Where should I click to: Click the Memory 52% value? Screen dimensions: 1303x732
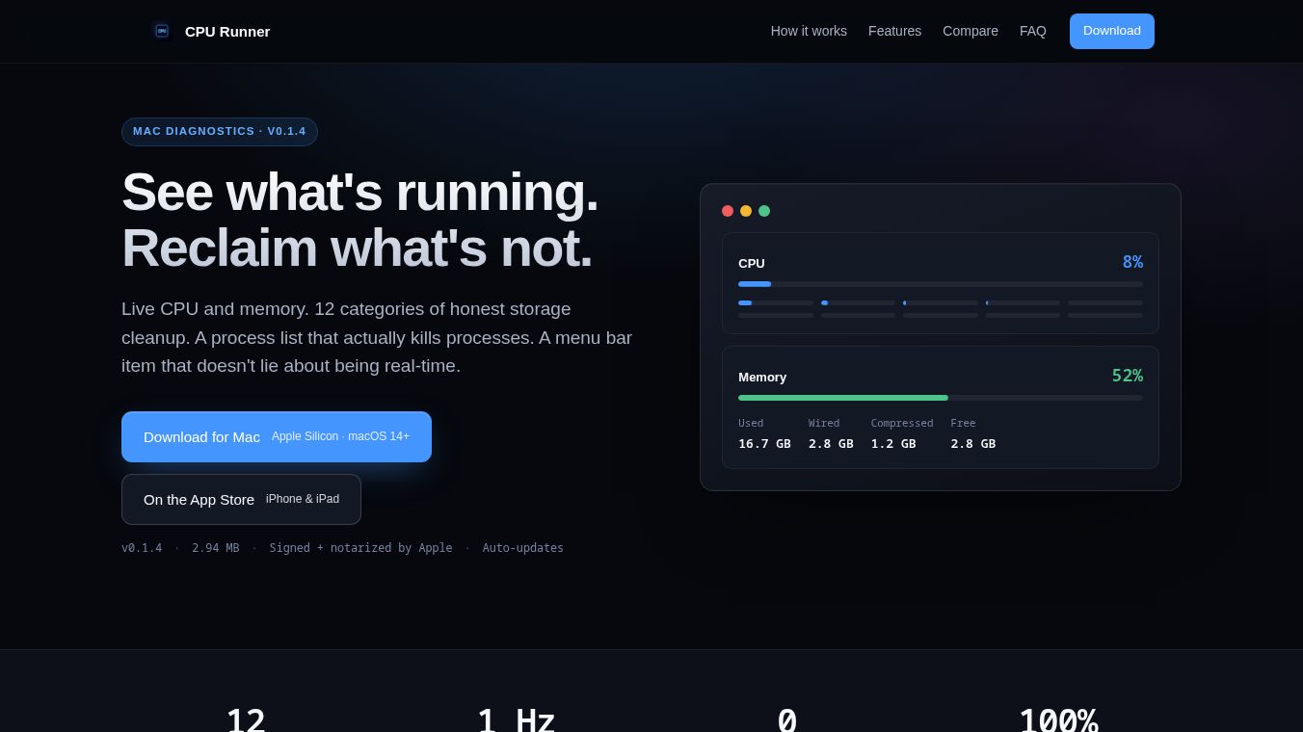click(1128, 376)
